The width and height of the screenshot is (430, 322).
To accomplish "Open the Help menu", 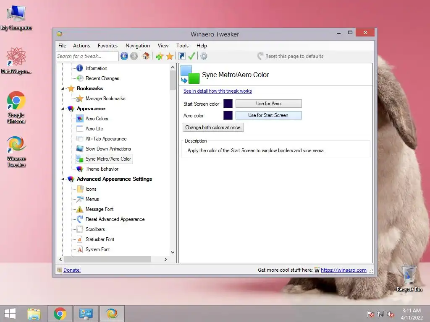I will (202, 46).
